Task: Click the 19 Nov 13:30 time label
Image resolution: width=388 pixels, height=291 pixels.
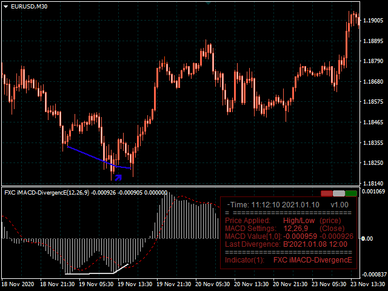Action: tap(135, 284)
